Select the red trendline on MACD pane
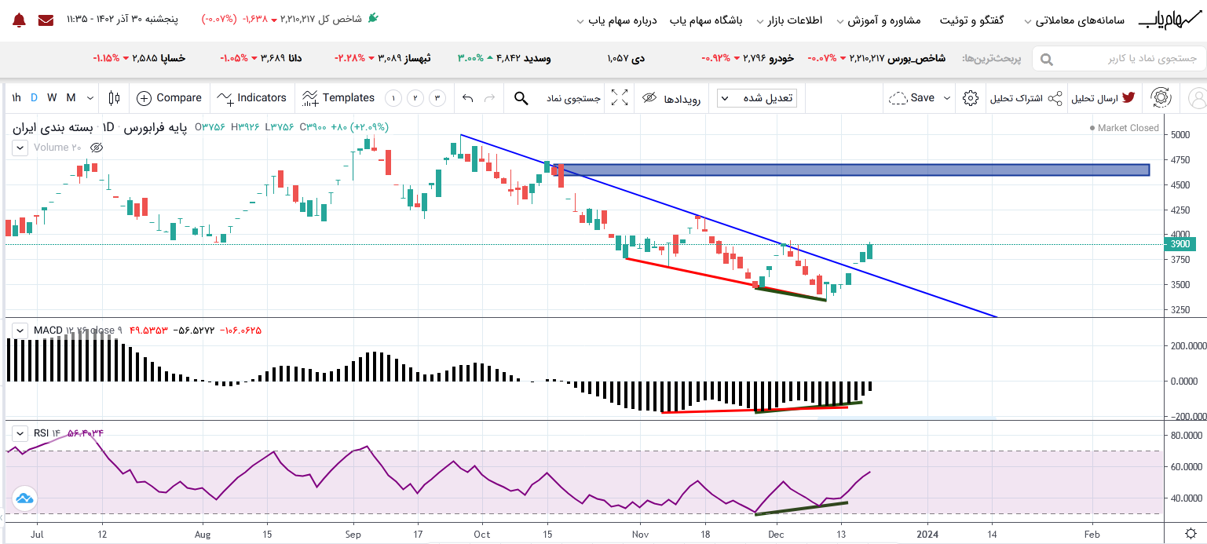The height and width of the screenshot is (544, 1207). pos(755,410)
